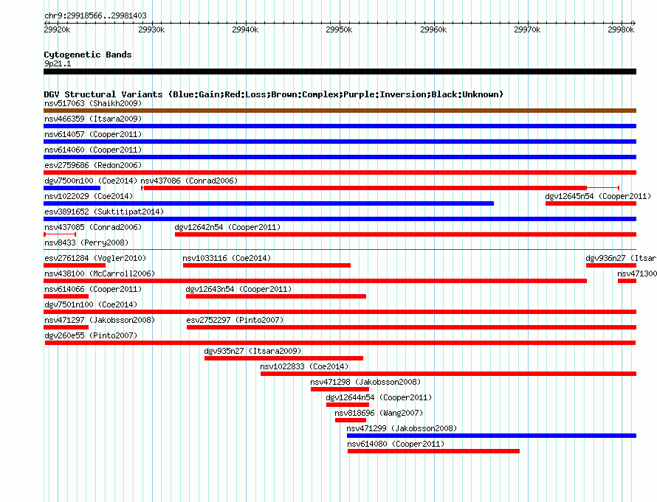Click the red bar under nsv1033116
The width and height of the screenshot is (657, 502).
267,265
